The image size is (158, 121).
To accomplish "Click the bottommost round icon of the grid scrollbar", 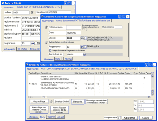I will (x=152, y=94).
